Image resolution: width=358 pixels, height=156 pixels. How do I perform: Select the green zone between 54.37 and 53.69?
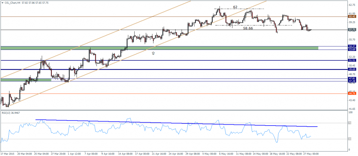point(159,48)
